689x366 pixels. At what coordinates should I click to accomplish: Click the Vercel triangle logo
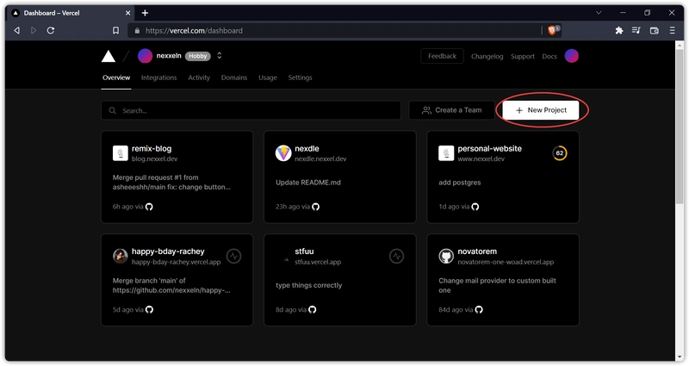pos(109,56)
